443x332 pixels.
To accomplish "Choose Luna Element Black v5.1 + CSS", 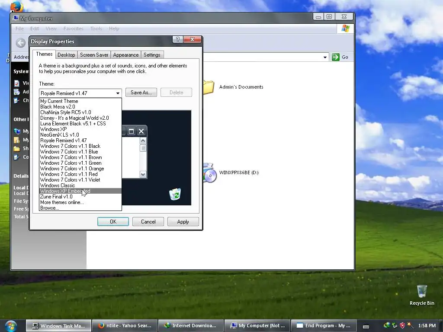I will 80,124.
